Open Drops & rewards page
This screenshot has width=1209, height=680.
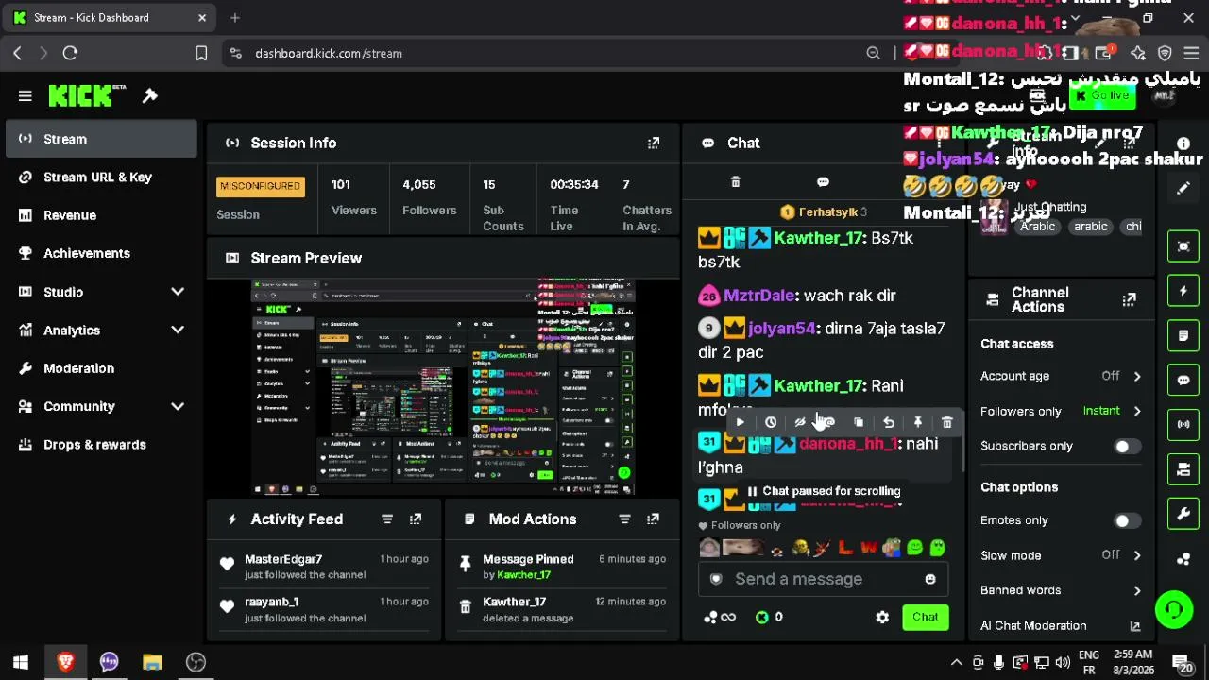101,445
